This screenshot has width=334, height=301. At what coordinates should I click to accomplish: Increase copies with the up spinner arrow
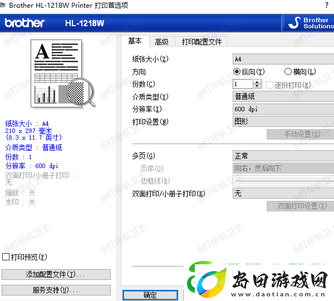click(x=257, y=82)
